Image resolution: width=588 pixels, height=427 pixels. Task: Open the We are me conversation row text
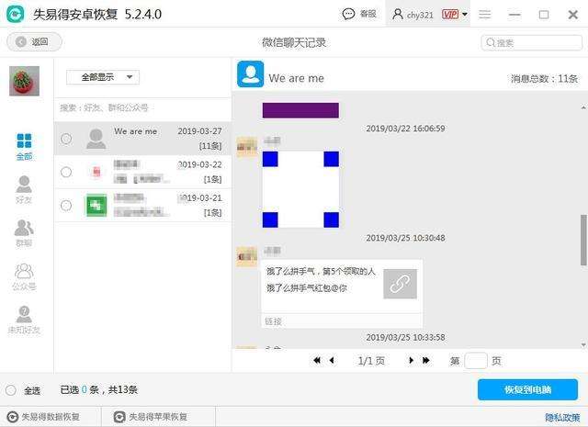tap(135, 131)
